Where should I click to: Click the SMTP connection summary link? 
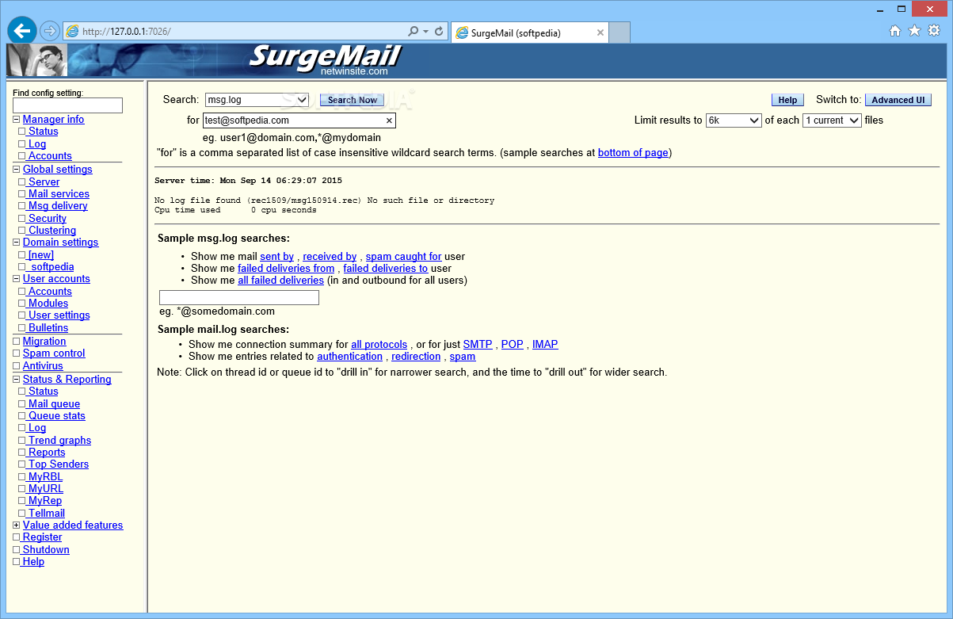coord(478,345)
